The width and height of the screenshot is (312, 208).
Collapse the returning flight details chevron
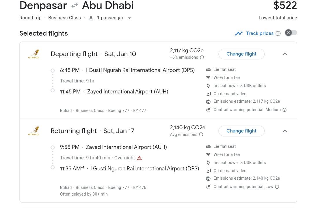(285, 131)
